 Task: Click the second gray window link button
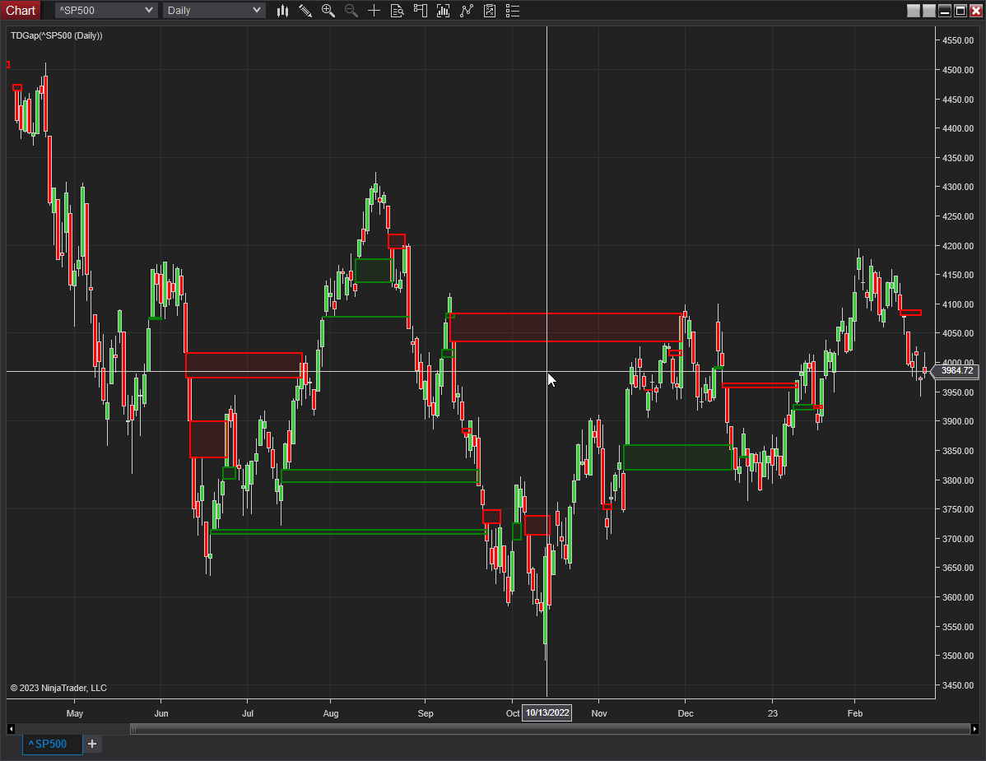[x=928, y=11]
